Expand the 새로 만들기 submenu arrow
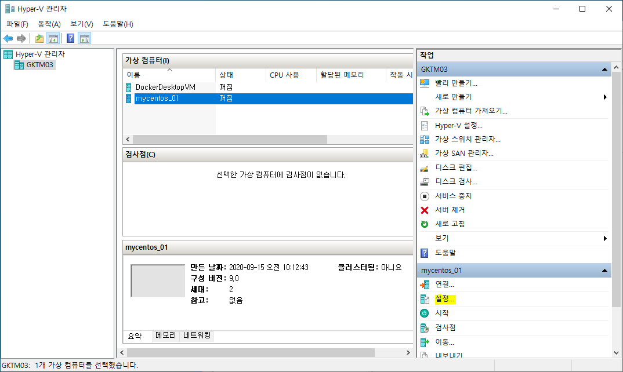The width and height of the screenshot is (623, 372). pyautogui.click(x=605, y=97)
